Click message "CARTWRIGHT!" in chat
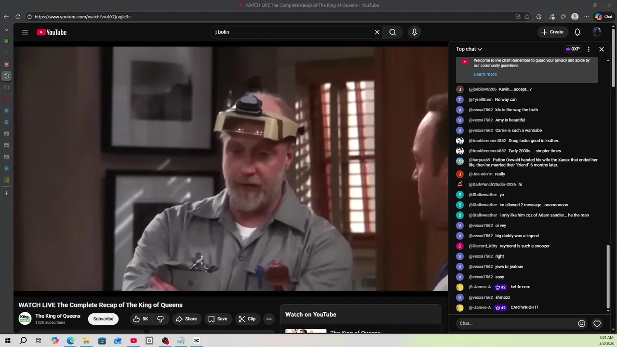Screen dimensions: 617x347 click(524, 307)
